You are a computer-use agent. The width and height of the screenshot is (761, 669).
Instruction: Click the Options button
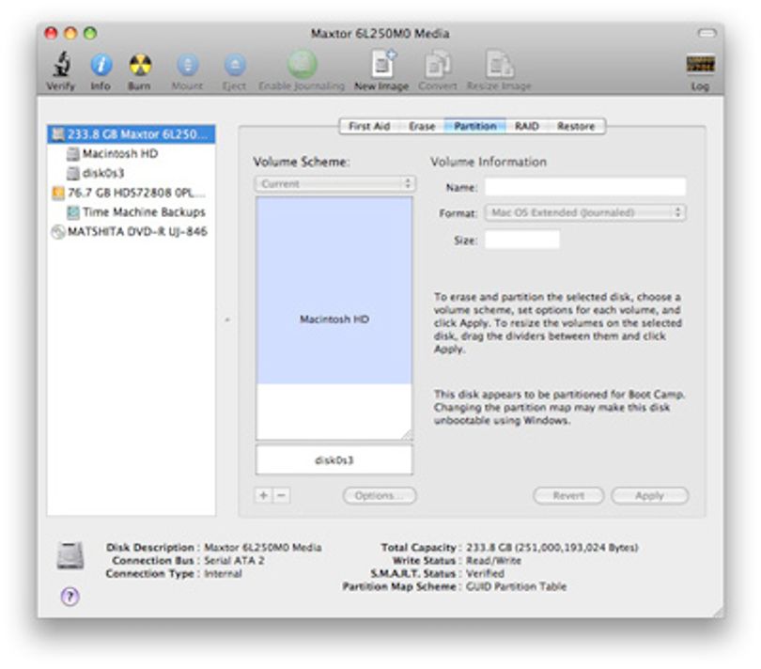click(379, 496)
